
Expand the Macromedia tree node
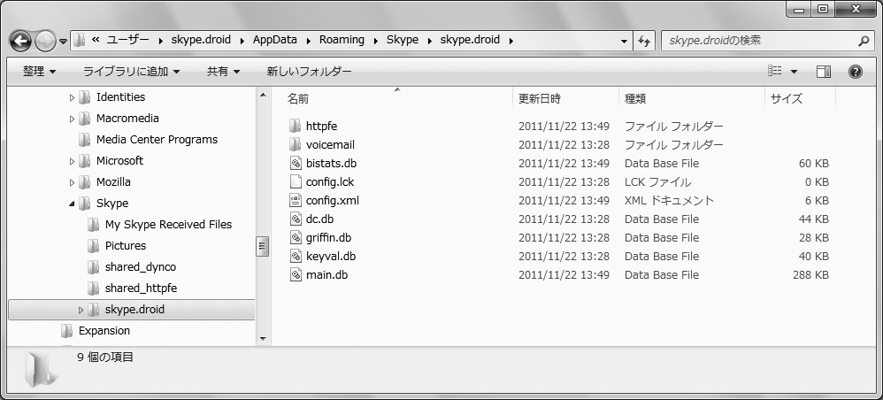pyautogui.click(x=72, y=119)
